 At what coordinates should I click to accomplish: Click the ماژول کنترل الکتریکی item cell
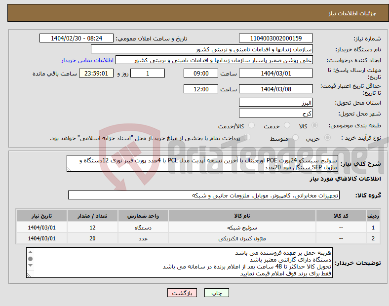pos(242,238)
